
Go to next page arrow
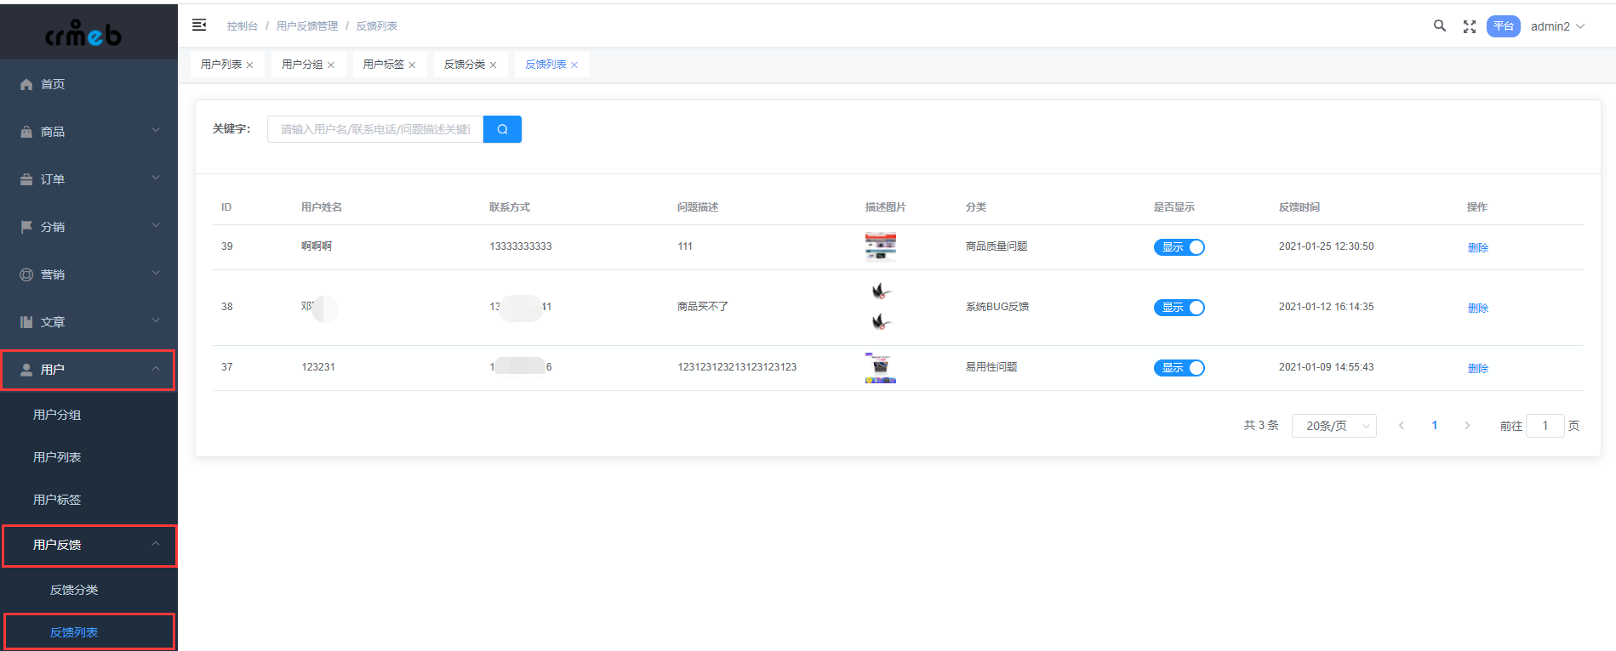tap(1467, 426)
